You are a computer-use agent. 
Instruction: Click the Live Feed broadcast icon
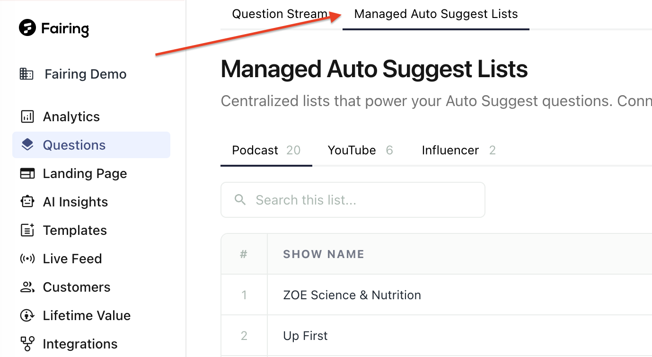(27, 259)
